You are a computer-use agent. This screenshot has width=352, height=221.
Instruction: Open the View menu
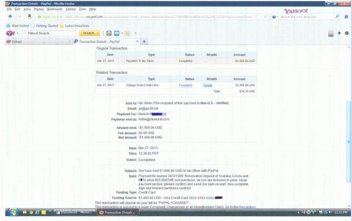point(27,9)
